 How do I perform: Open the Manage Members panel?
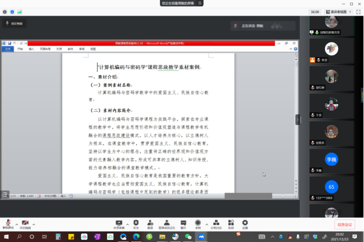(x=167, y=224)
